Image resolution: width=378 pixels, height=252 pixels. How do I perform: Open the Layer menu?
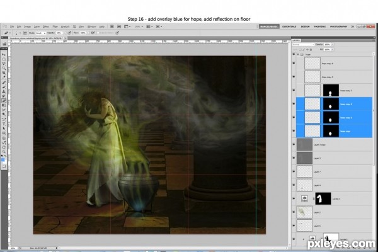pyautogui.click(x=37, y=26)
